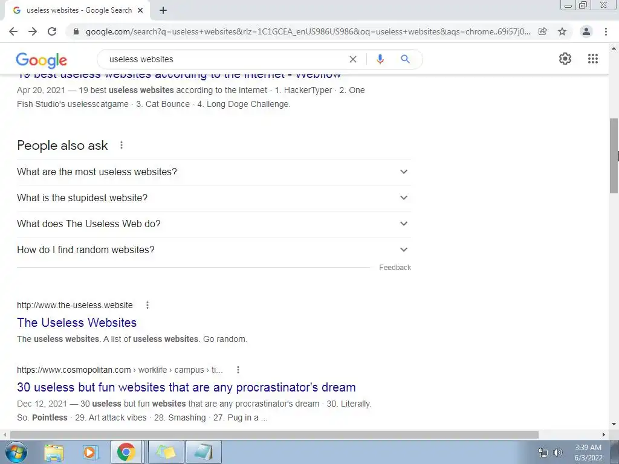Open 'People also ask' options menu
The width and height of the screenshot is (619, 464).
pyautogui.click(x=122, y=145)
